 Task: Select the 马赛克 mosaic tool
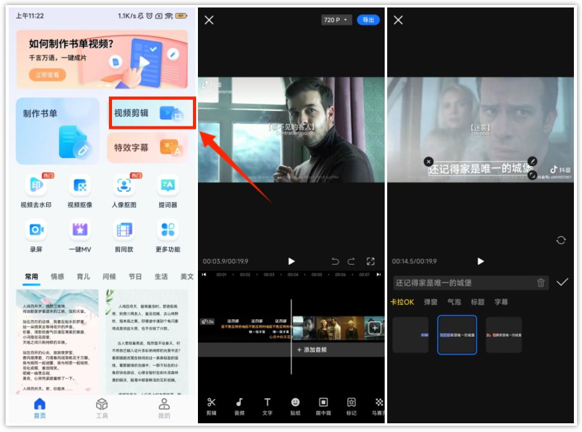pyautogui.click(x=378, y=406)
